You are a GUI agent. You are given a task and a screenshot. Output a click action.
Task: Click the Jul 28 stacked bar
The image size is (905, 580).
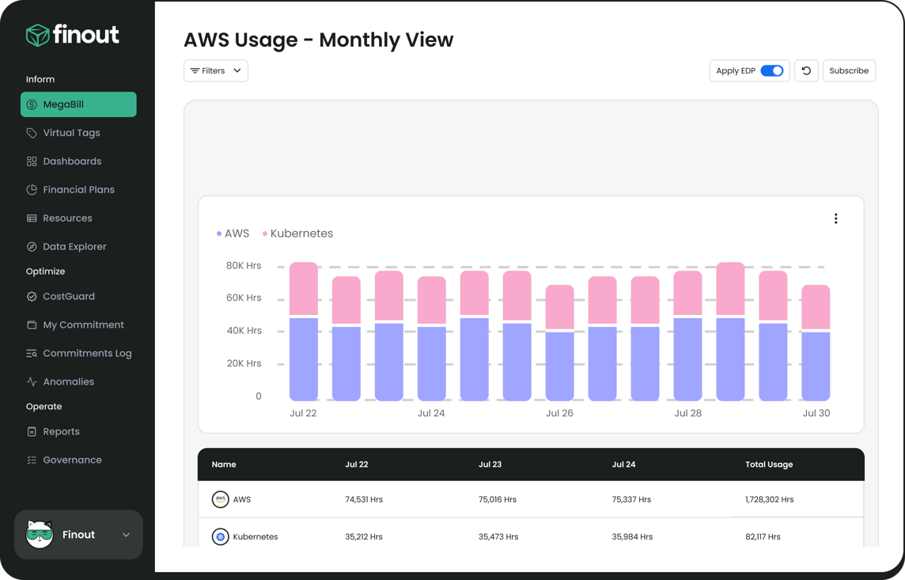tap(688, 335)
